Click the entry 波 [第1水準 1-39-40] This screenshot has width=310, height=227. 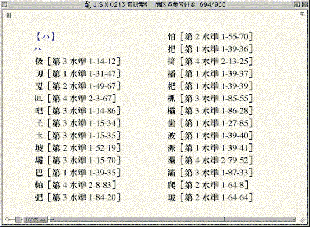[210, 136]
